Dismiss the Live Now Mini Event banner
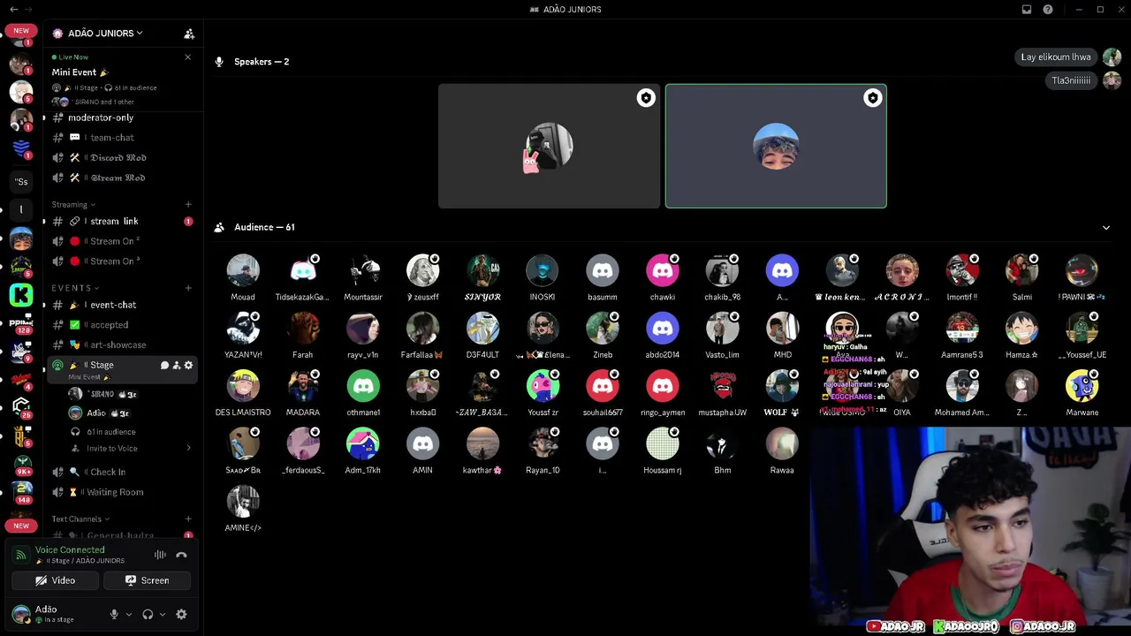 [x=187, y=57]
